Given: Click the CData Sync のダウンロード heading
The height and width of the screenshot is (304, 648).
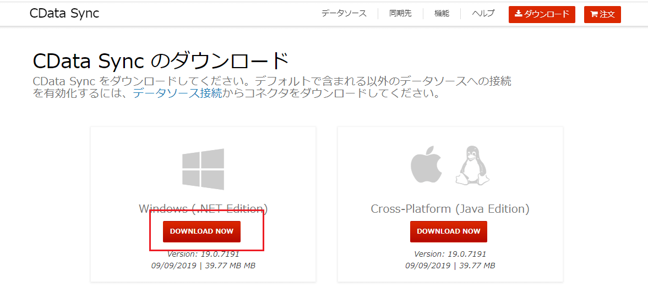Looking at the screenshot, I should 161,62.
